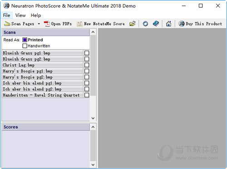The height and width of the screenshot is (169, 227).
Task: Close the PhotoScore window
Action: coord(218,6)
